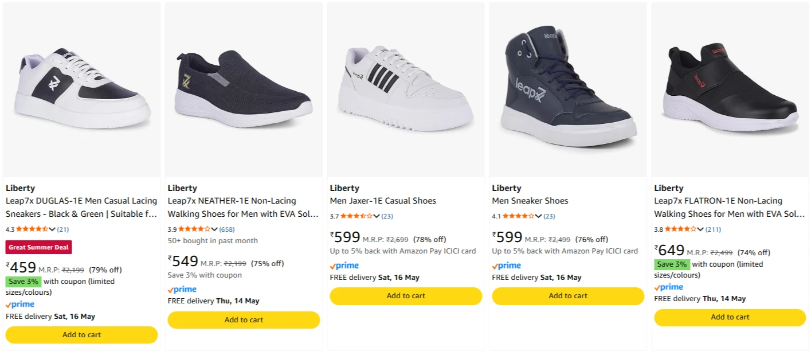Add Men Sneaker Shoes to cart
The image size is (811, 351).
(x=568, y=296)
